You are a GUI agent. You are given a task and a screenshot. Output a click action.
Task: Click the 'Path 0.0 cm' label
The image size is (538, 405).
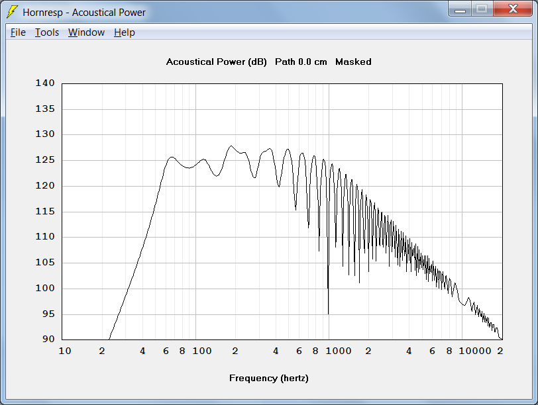(x=301, y=62)
